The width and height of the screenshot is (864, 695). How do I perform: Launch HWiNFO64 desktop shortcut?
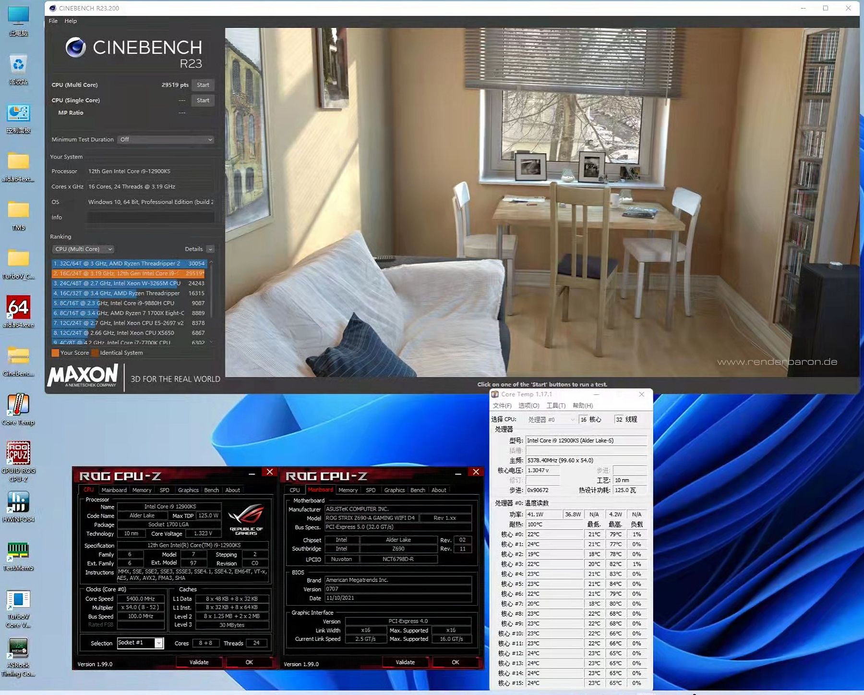tap(18, 506)
